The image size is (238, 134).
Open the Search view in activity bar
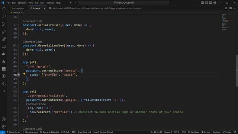4,16
